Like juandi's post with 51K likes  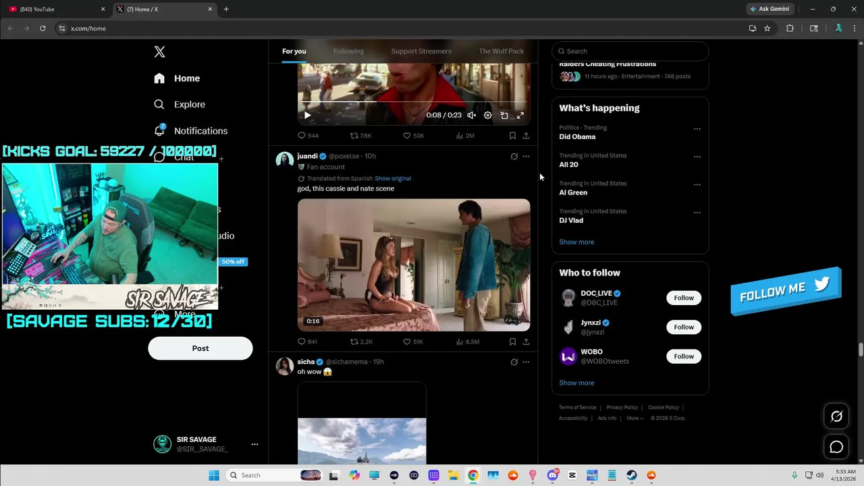[x=413, y=342]
